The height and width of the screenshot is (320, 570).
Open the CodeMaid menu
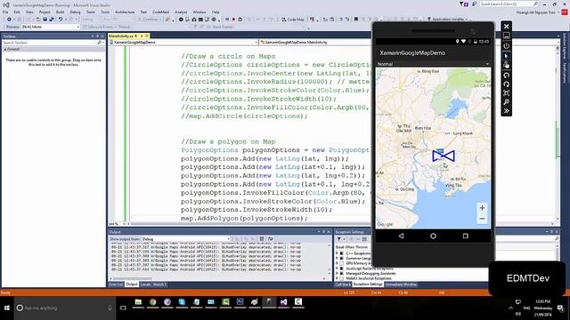click(160, 12)
